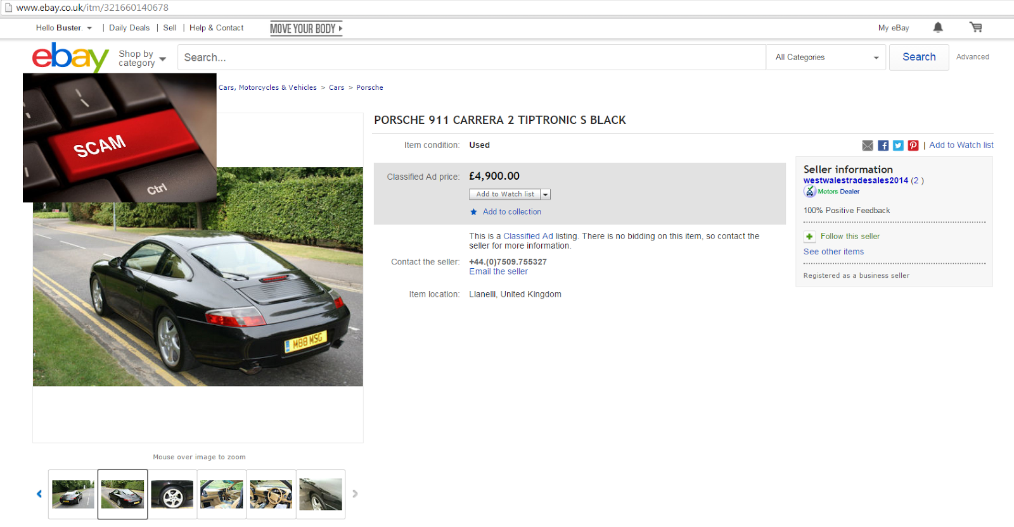Share listing on Twitter icon
The image size is (1014, 527).
pyautogui.click(x=898, y=146)
